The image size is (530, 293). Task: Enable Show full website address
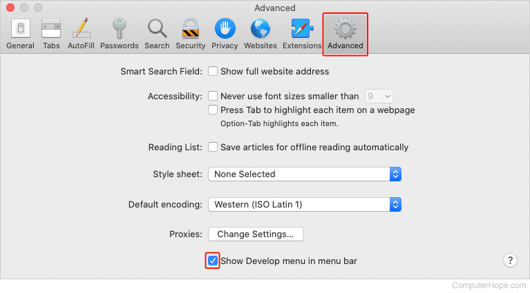click(214, 71)
